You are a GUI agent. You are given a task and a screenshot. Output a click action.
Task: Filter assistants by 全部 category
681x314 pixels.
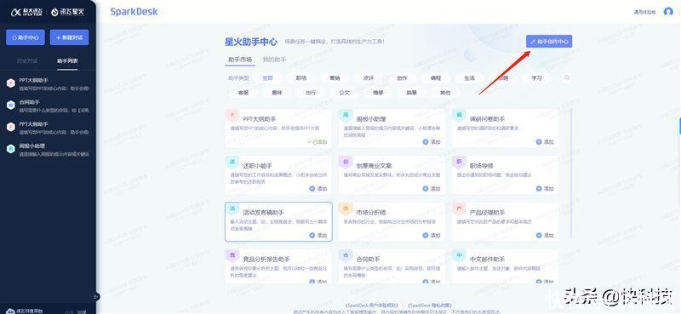tap(267, 78)
